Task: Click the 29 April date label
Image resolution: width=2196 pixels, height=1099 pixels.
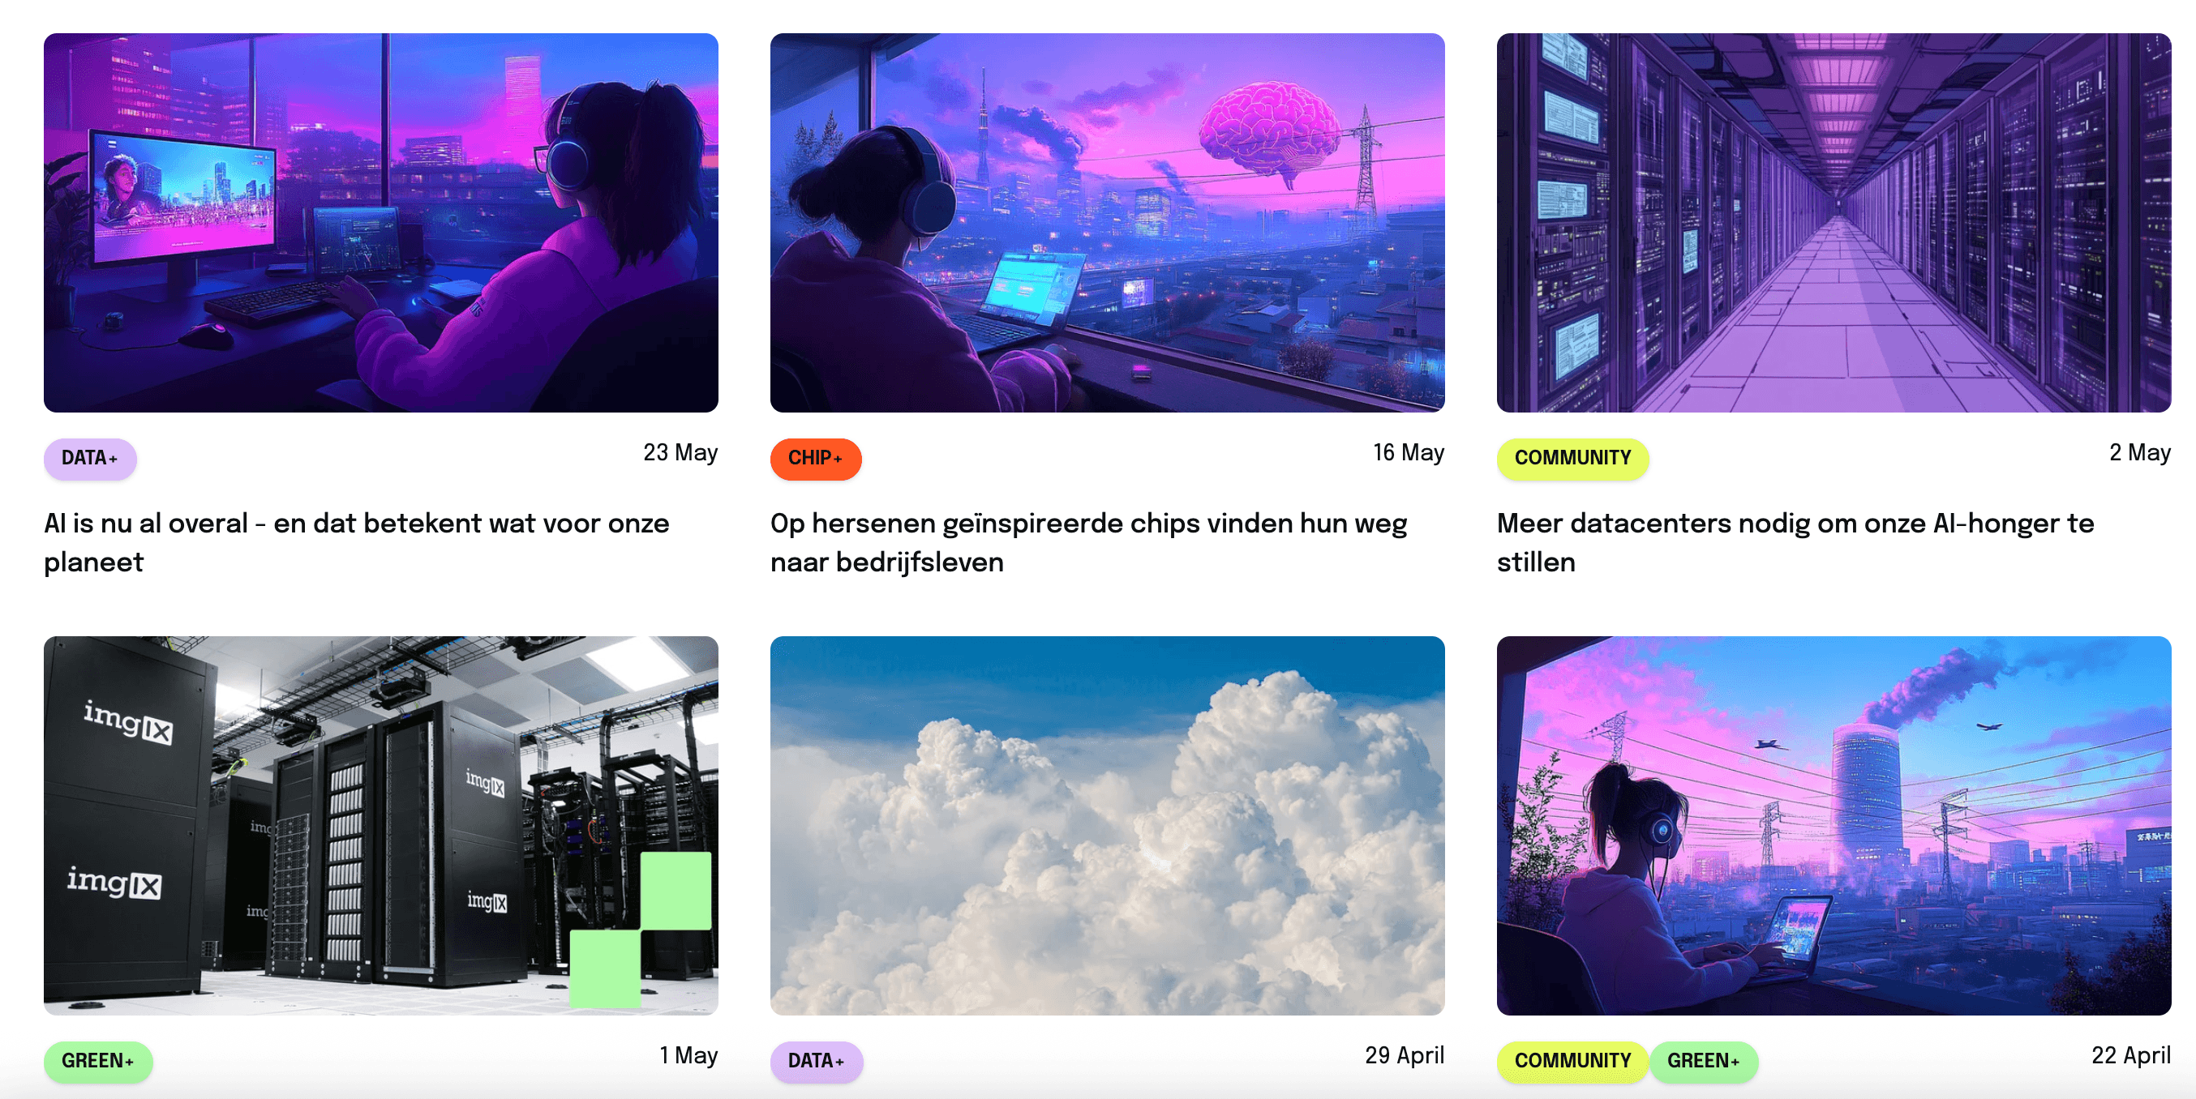Action: pos(1404,1055)
